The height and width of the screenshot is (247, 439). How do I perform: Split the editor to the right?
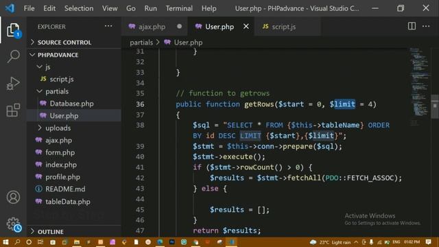coord(412,26)
